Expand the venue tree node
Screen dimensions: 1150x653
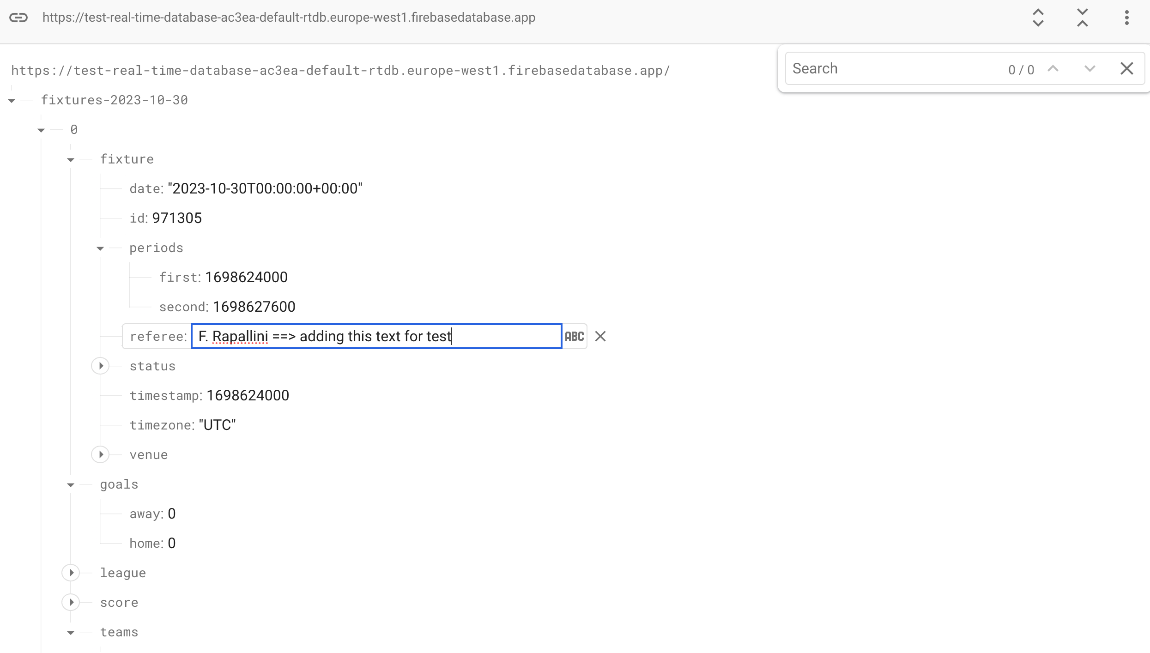pyautogui.click(x=100, y=455)
